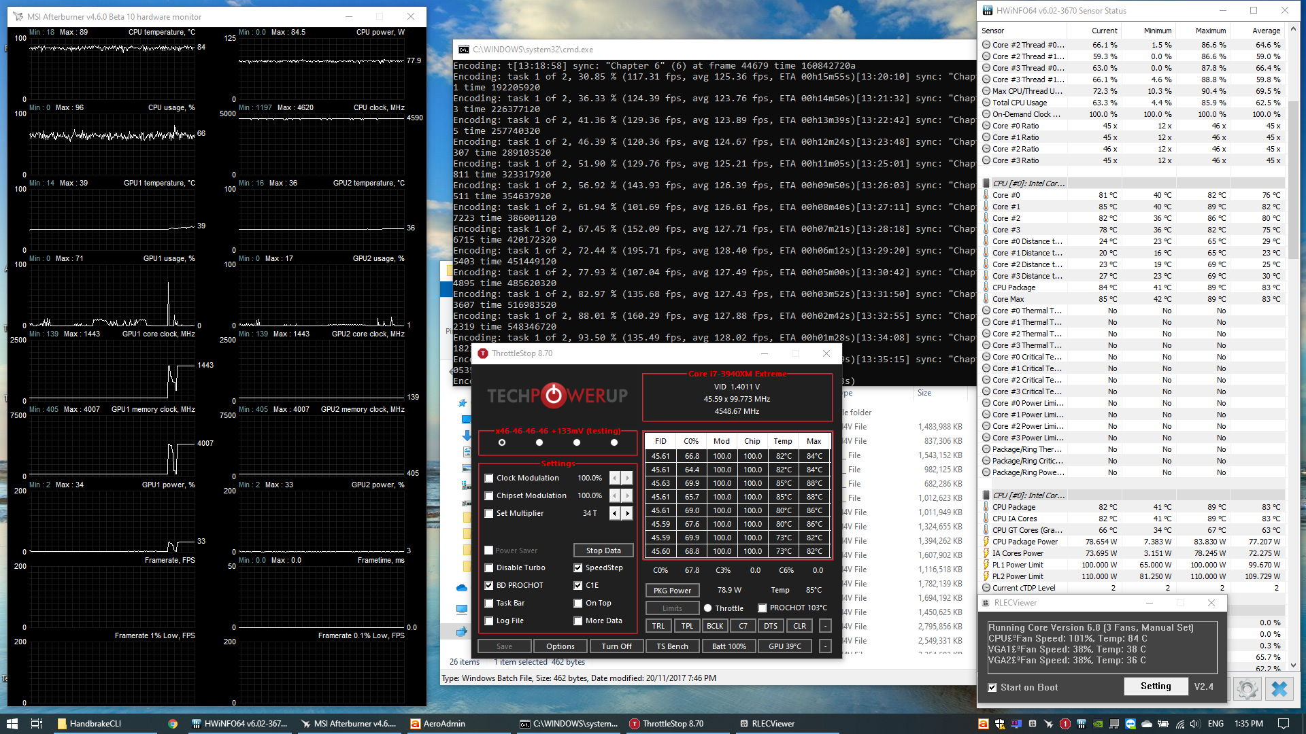Uncheck Start on Boot in RLECViewer
This screenshot has width=1306, height=734.
pyautogui.click(x=992, y=688)
